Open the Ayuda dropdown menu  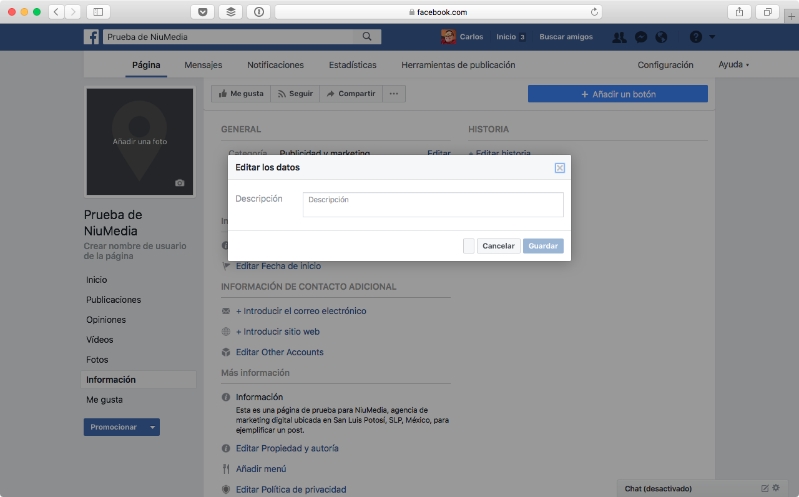(733, 65)
